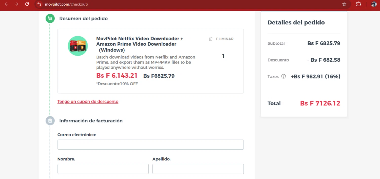
Task: Remove item with ELIMINAR button
Action: 221,39
